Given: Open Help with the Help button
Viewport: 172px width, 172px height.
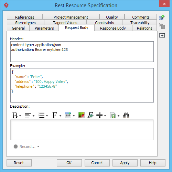Looking at the screenshot, I should click(x=153, y=163).
